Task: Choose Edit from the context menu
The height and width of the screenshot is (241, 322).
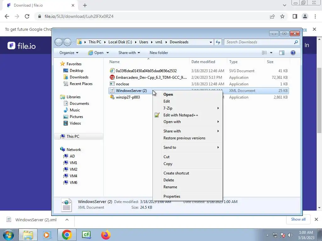Action: pos(166,101)
